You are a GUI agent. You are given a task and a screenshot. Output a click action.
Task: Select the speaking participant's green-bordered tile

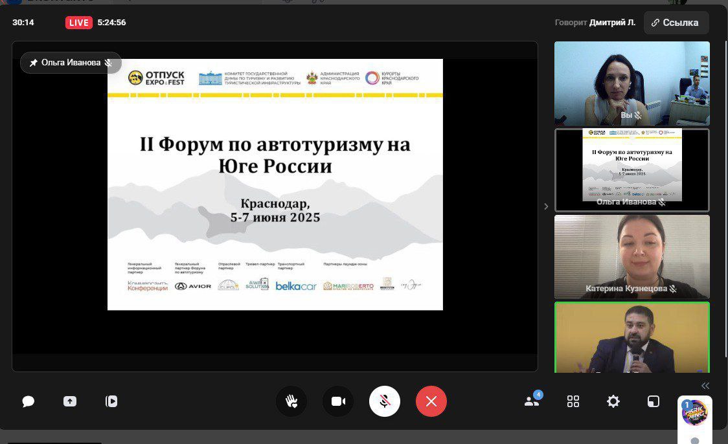coord(632,337)
